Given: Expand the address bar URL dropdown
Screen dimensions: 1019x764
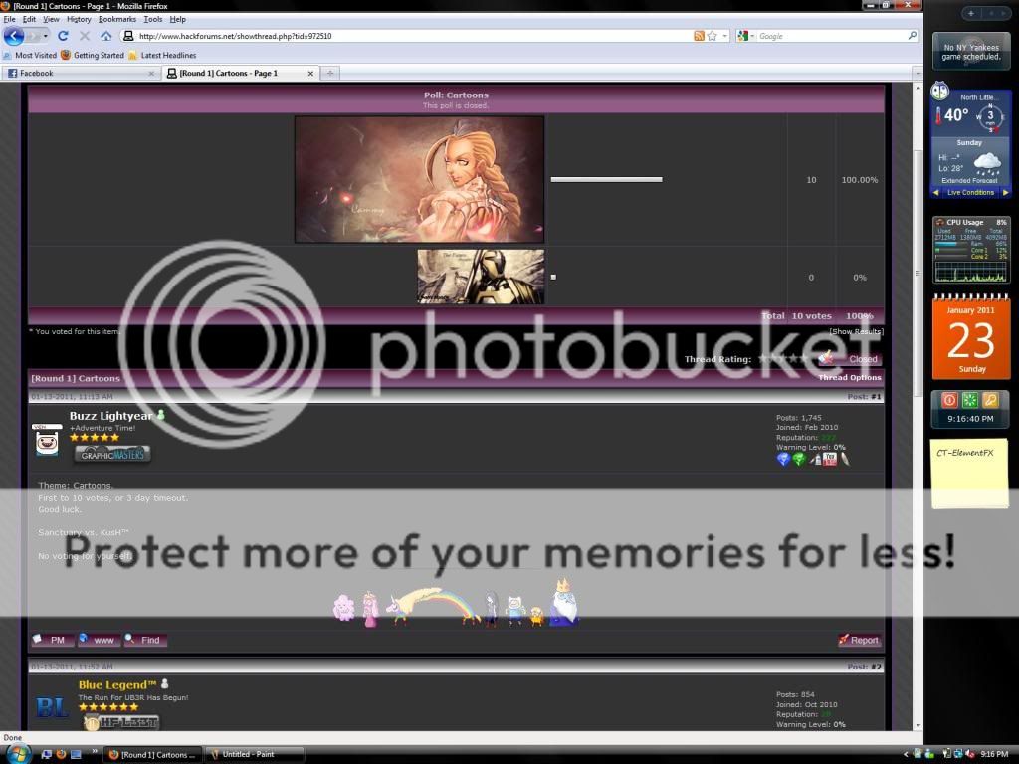Looking at the screenshot, I should click(725, 36).
